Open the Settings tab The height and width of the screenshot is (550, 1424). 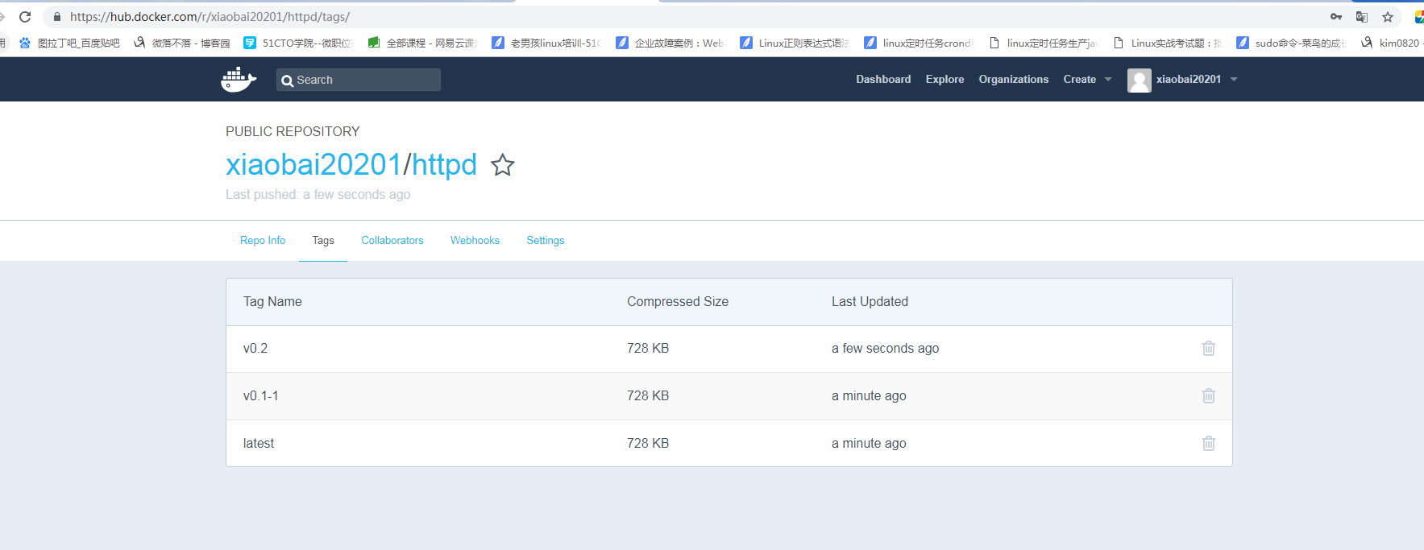pos(546,241)
